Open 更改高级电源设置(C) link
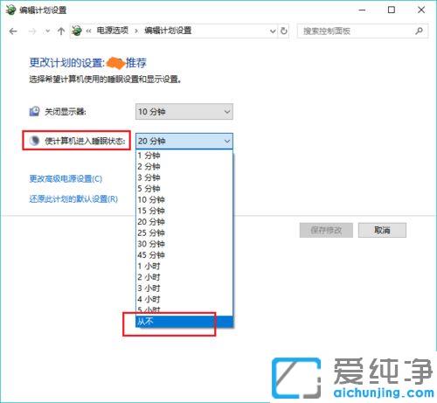Screen dimensions: 437x403 pyautogui.click(x=66, y=178)
